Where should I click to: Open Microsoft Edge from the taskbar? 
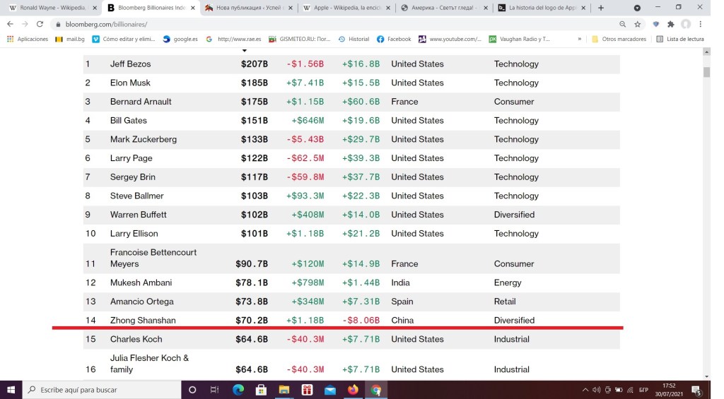click(238, 389)
